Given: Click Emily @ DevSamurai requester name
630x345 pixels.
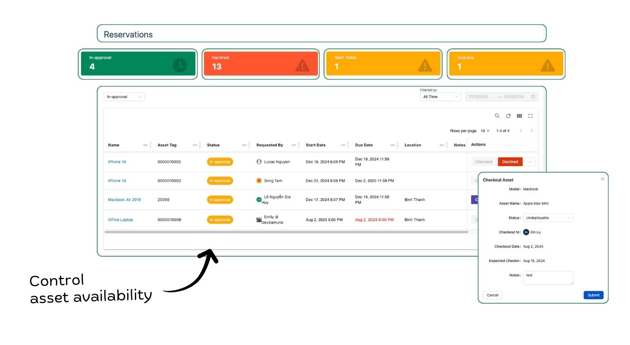Looking at the screenshot, I should (x=272, y=220).
